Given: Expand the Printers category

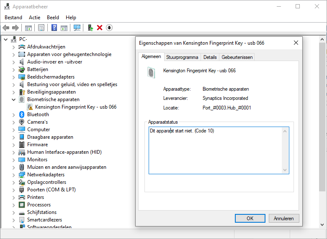Looking at the screenshot, I should coord(14,197).
